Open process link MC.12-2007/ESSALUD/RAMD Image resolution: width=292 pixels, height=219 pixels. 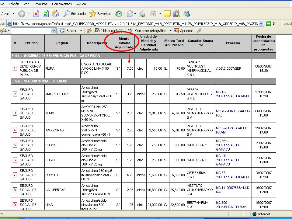[x=232, y=94]
